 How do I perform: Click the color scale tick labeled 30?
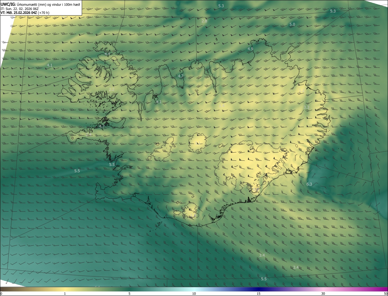(323, 294)
